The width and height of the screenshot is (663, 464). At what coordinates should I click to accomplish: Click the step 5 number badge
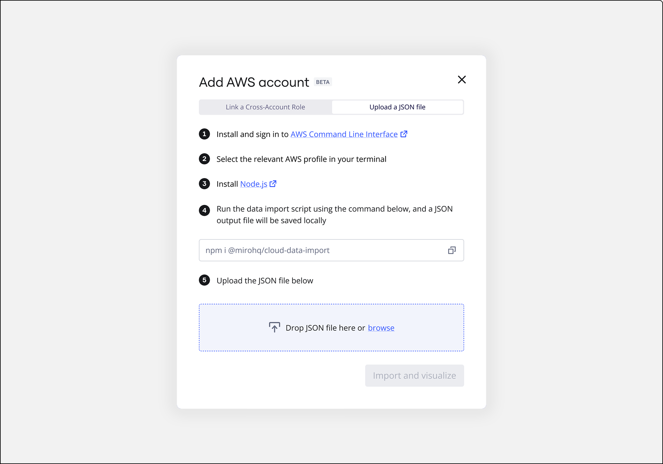[x=204, y=280]
